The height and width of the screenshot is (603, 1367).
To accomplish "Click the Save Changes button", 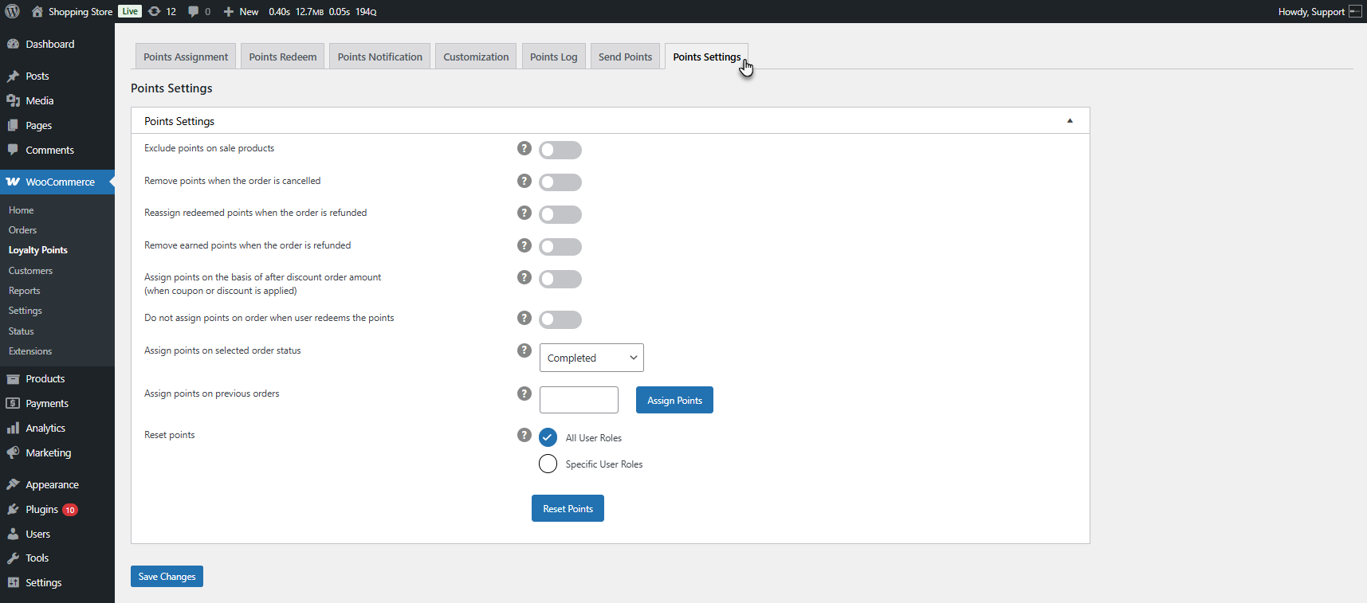I will [x=167, y=577].
